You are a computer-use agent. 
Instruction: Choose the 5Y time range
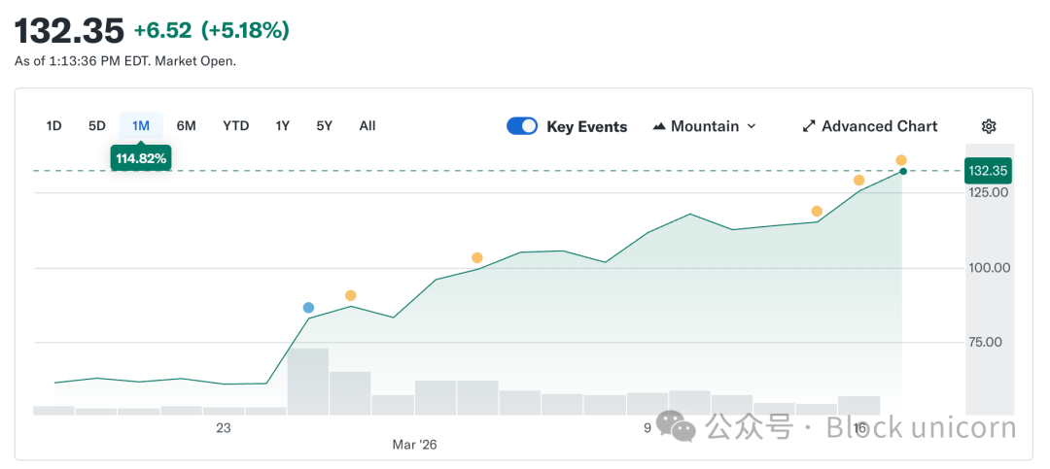[325, 125]
